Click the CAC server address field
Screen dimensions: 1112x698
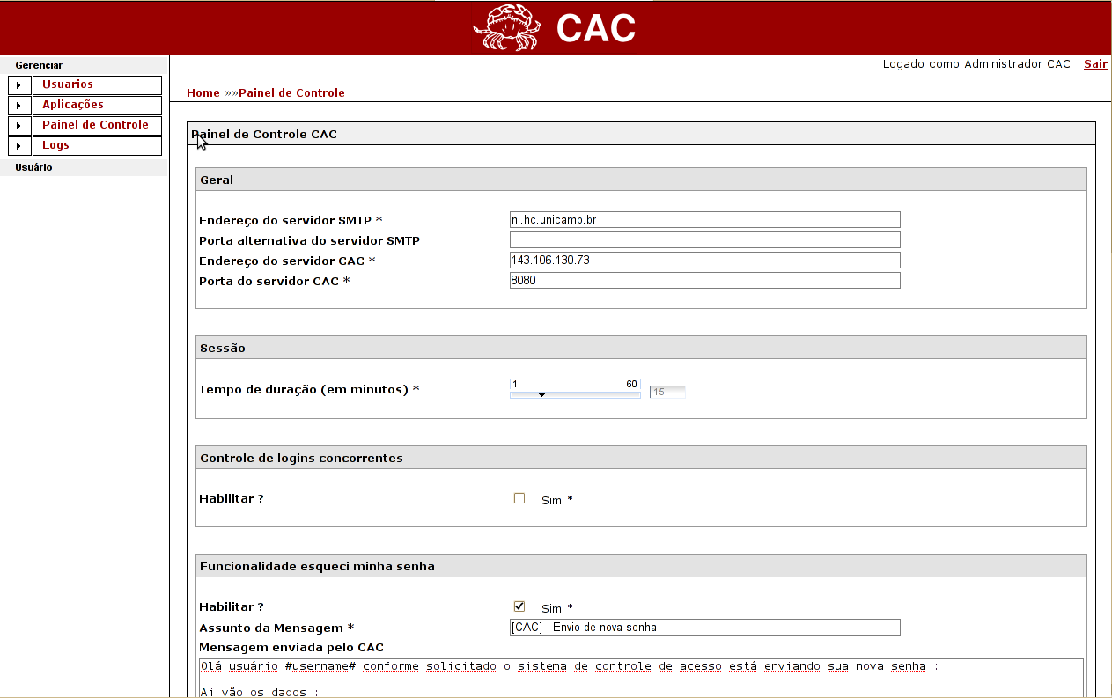704,261
